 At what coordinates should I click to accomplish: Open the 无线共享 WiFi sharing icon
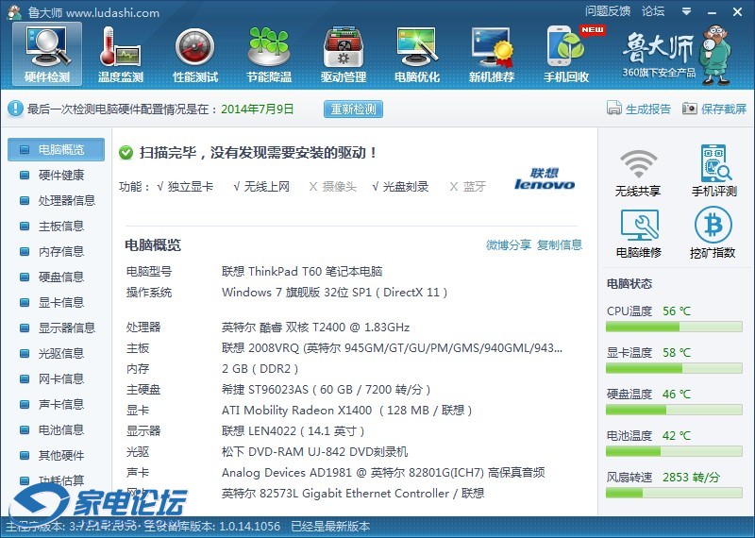click(x=638, y=172)
